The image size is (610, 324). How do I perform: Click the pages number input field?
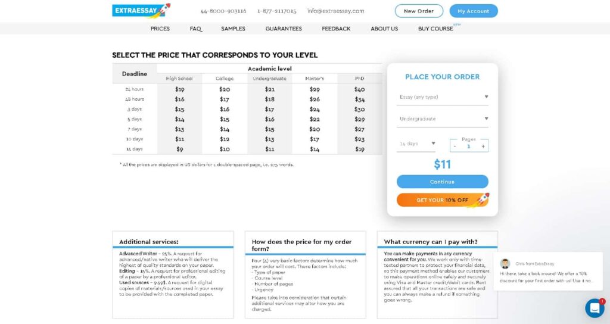[x=469, y=147]
